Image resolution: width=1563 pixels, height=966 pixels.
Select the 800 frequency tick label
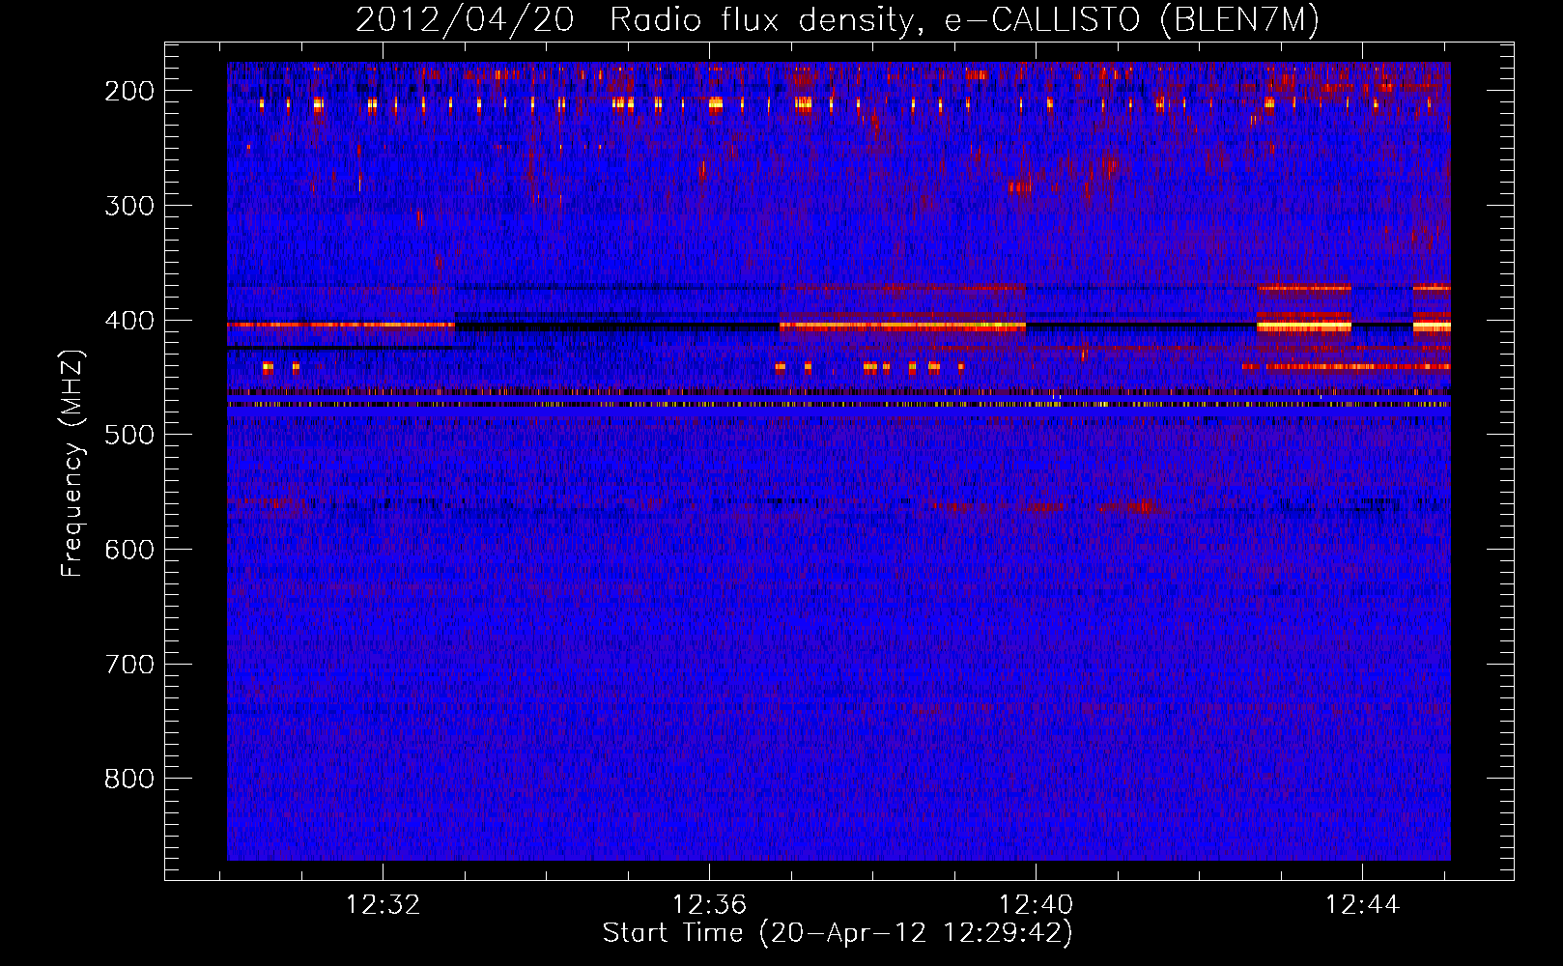129,780
